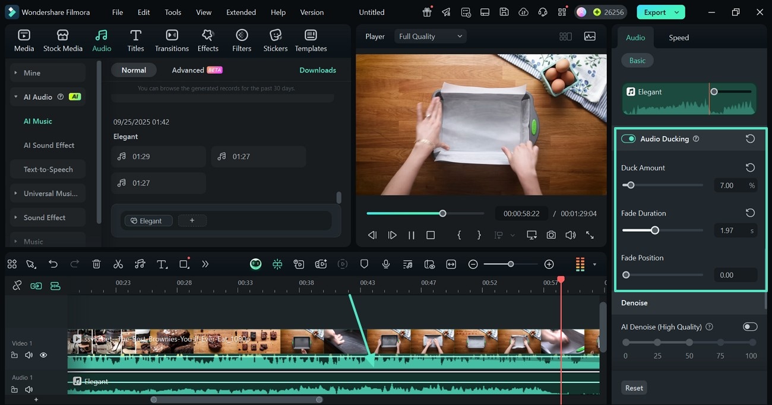Screen dimensions: 772x405
Task: Open the Effects panel
Action: point(208,40)
